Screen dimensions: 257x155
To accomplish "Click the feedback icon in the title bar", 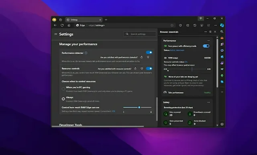I will [201, 18].
